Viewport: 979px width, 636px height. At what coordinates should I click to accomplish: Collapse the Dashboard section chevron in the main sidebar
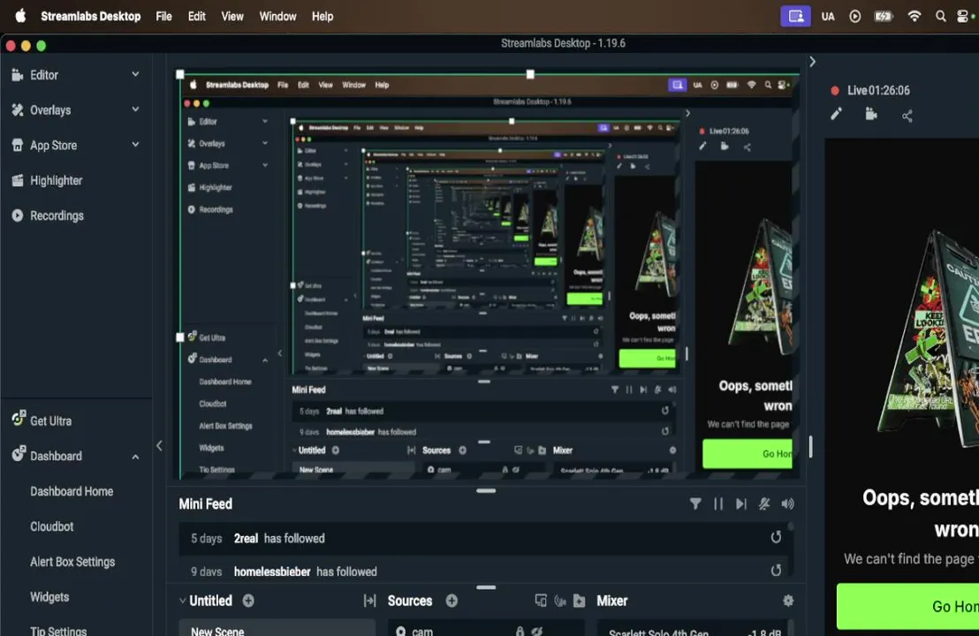click(x=135, y=457)
